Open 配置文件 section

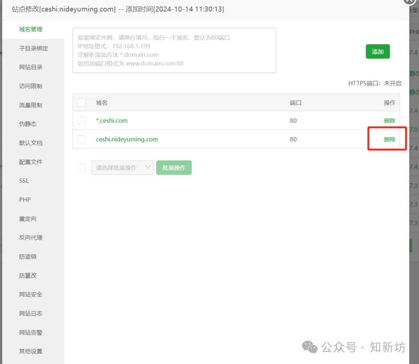click(31, 162)
